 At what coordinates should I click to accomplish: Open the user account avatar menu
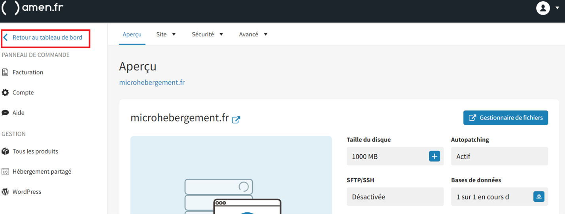pos(543,8)
